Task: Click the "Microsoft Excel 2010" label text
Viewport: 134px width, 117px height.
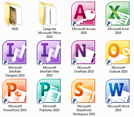Action: [118, 31]
